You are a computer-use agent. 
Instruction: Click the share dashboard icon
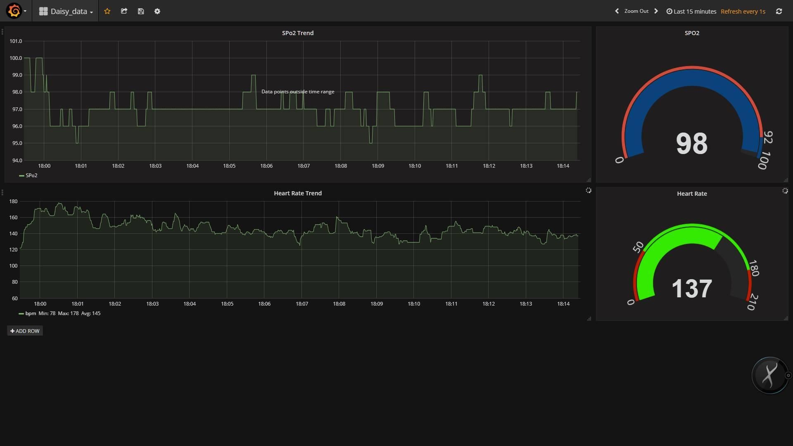(124, 11)
